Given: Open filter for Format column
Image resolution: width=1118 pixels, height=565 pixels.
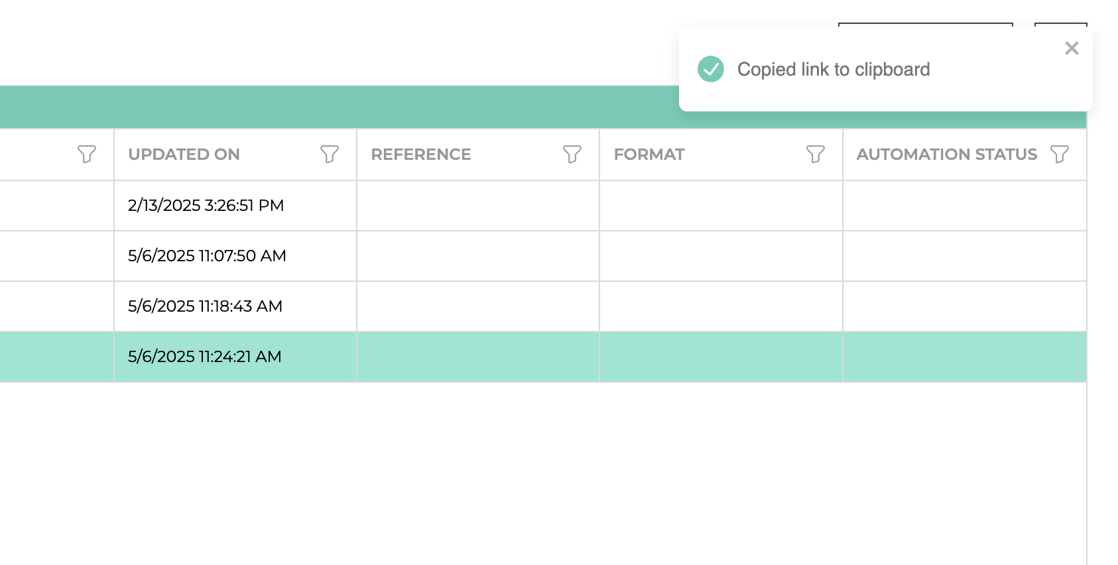Looking at the screenshot, I should (816, 155).
